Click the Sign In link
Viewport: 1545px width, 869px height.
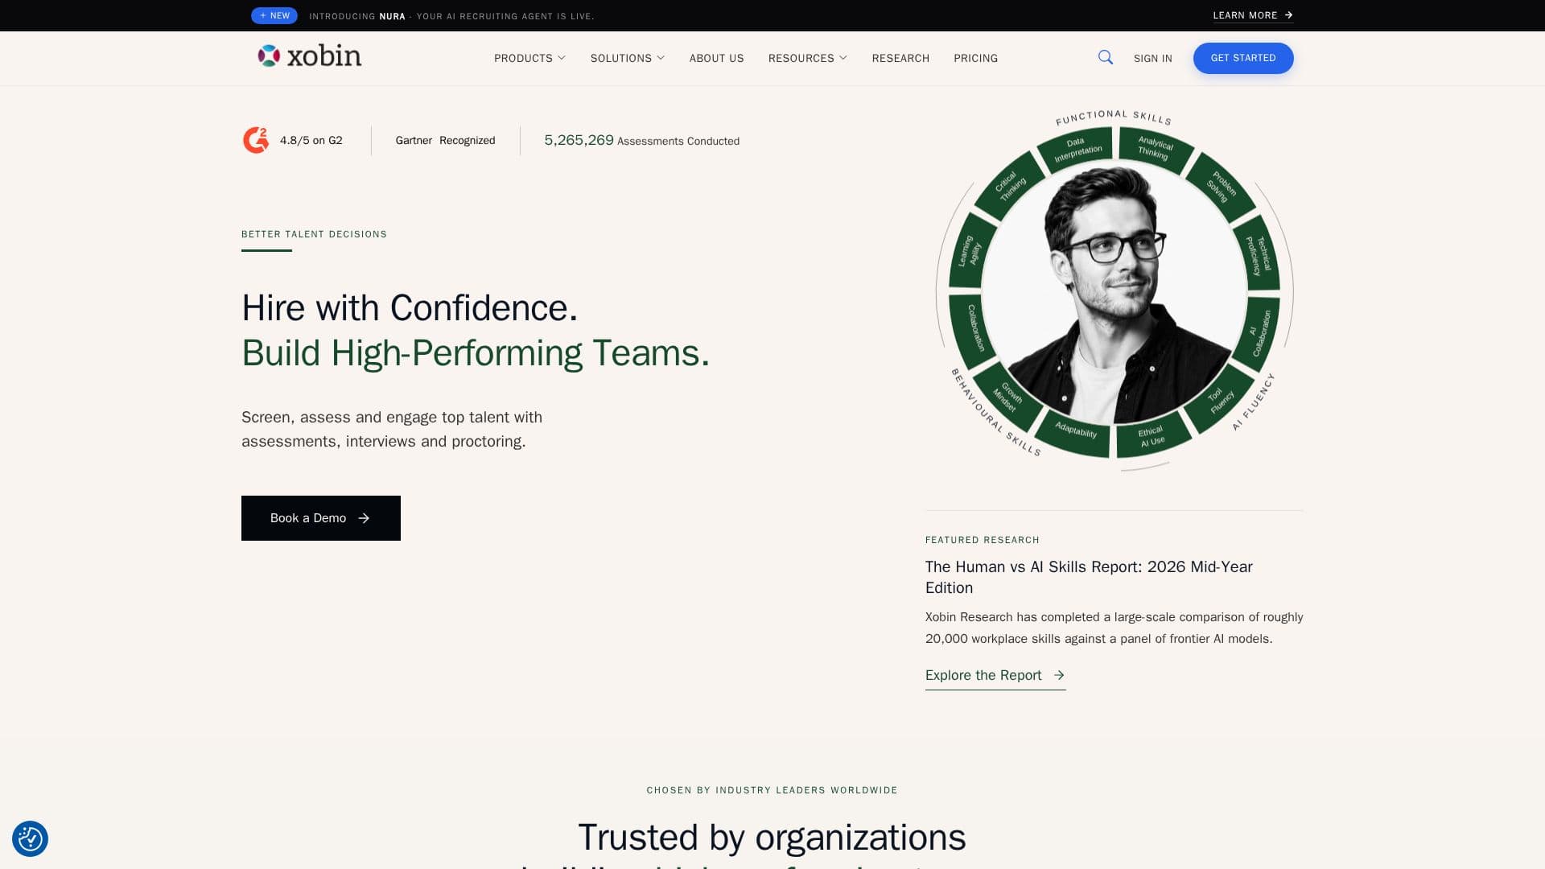(x=1152, y=58)
